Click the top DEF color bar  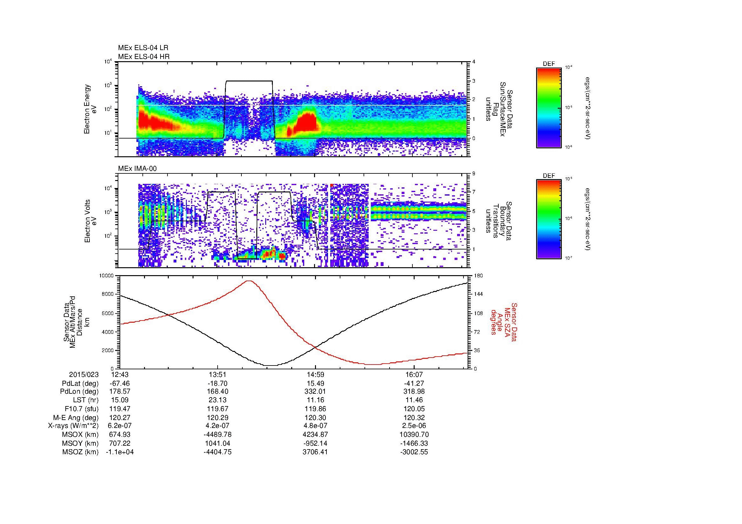pyautogui.click(x=549, y=107)
